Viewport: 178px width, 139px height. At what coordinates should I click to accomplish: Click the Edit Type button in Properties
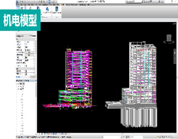[x=33, y=36]
